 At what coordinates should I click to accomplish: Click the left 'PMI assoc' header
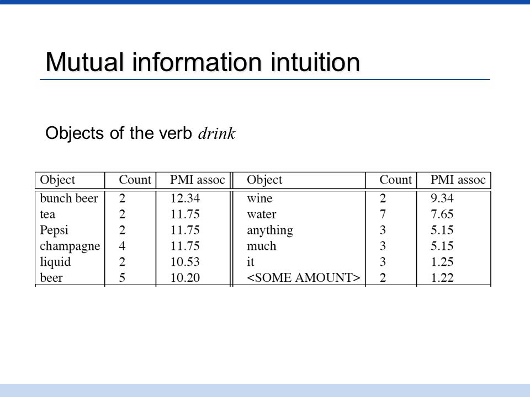pyautogui.click(x=198, y=180)
